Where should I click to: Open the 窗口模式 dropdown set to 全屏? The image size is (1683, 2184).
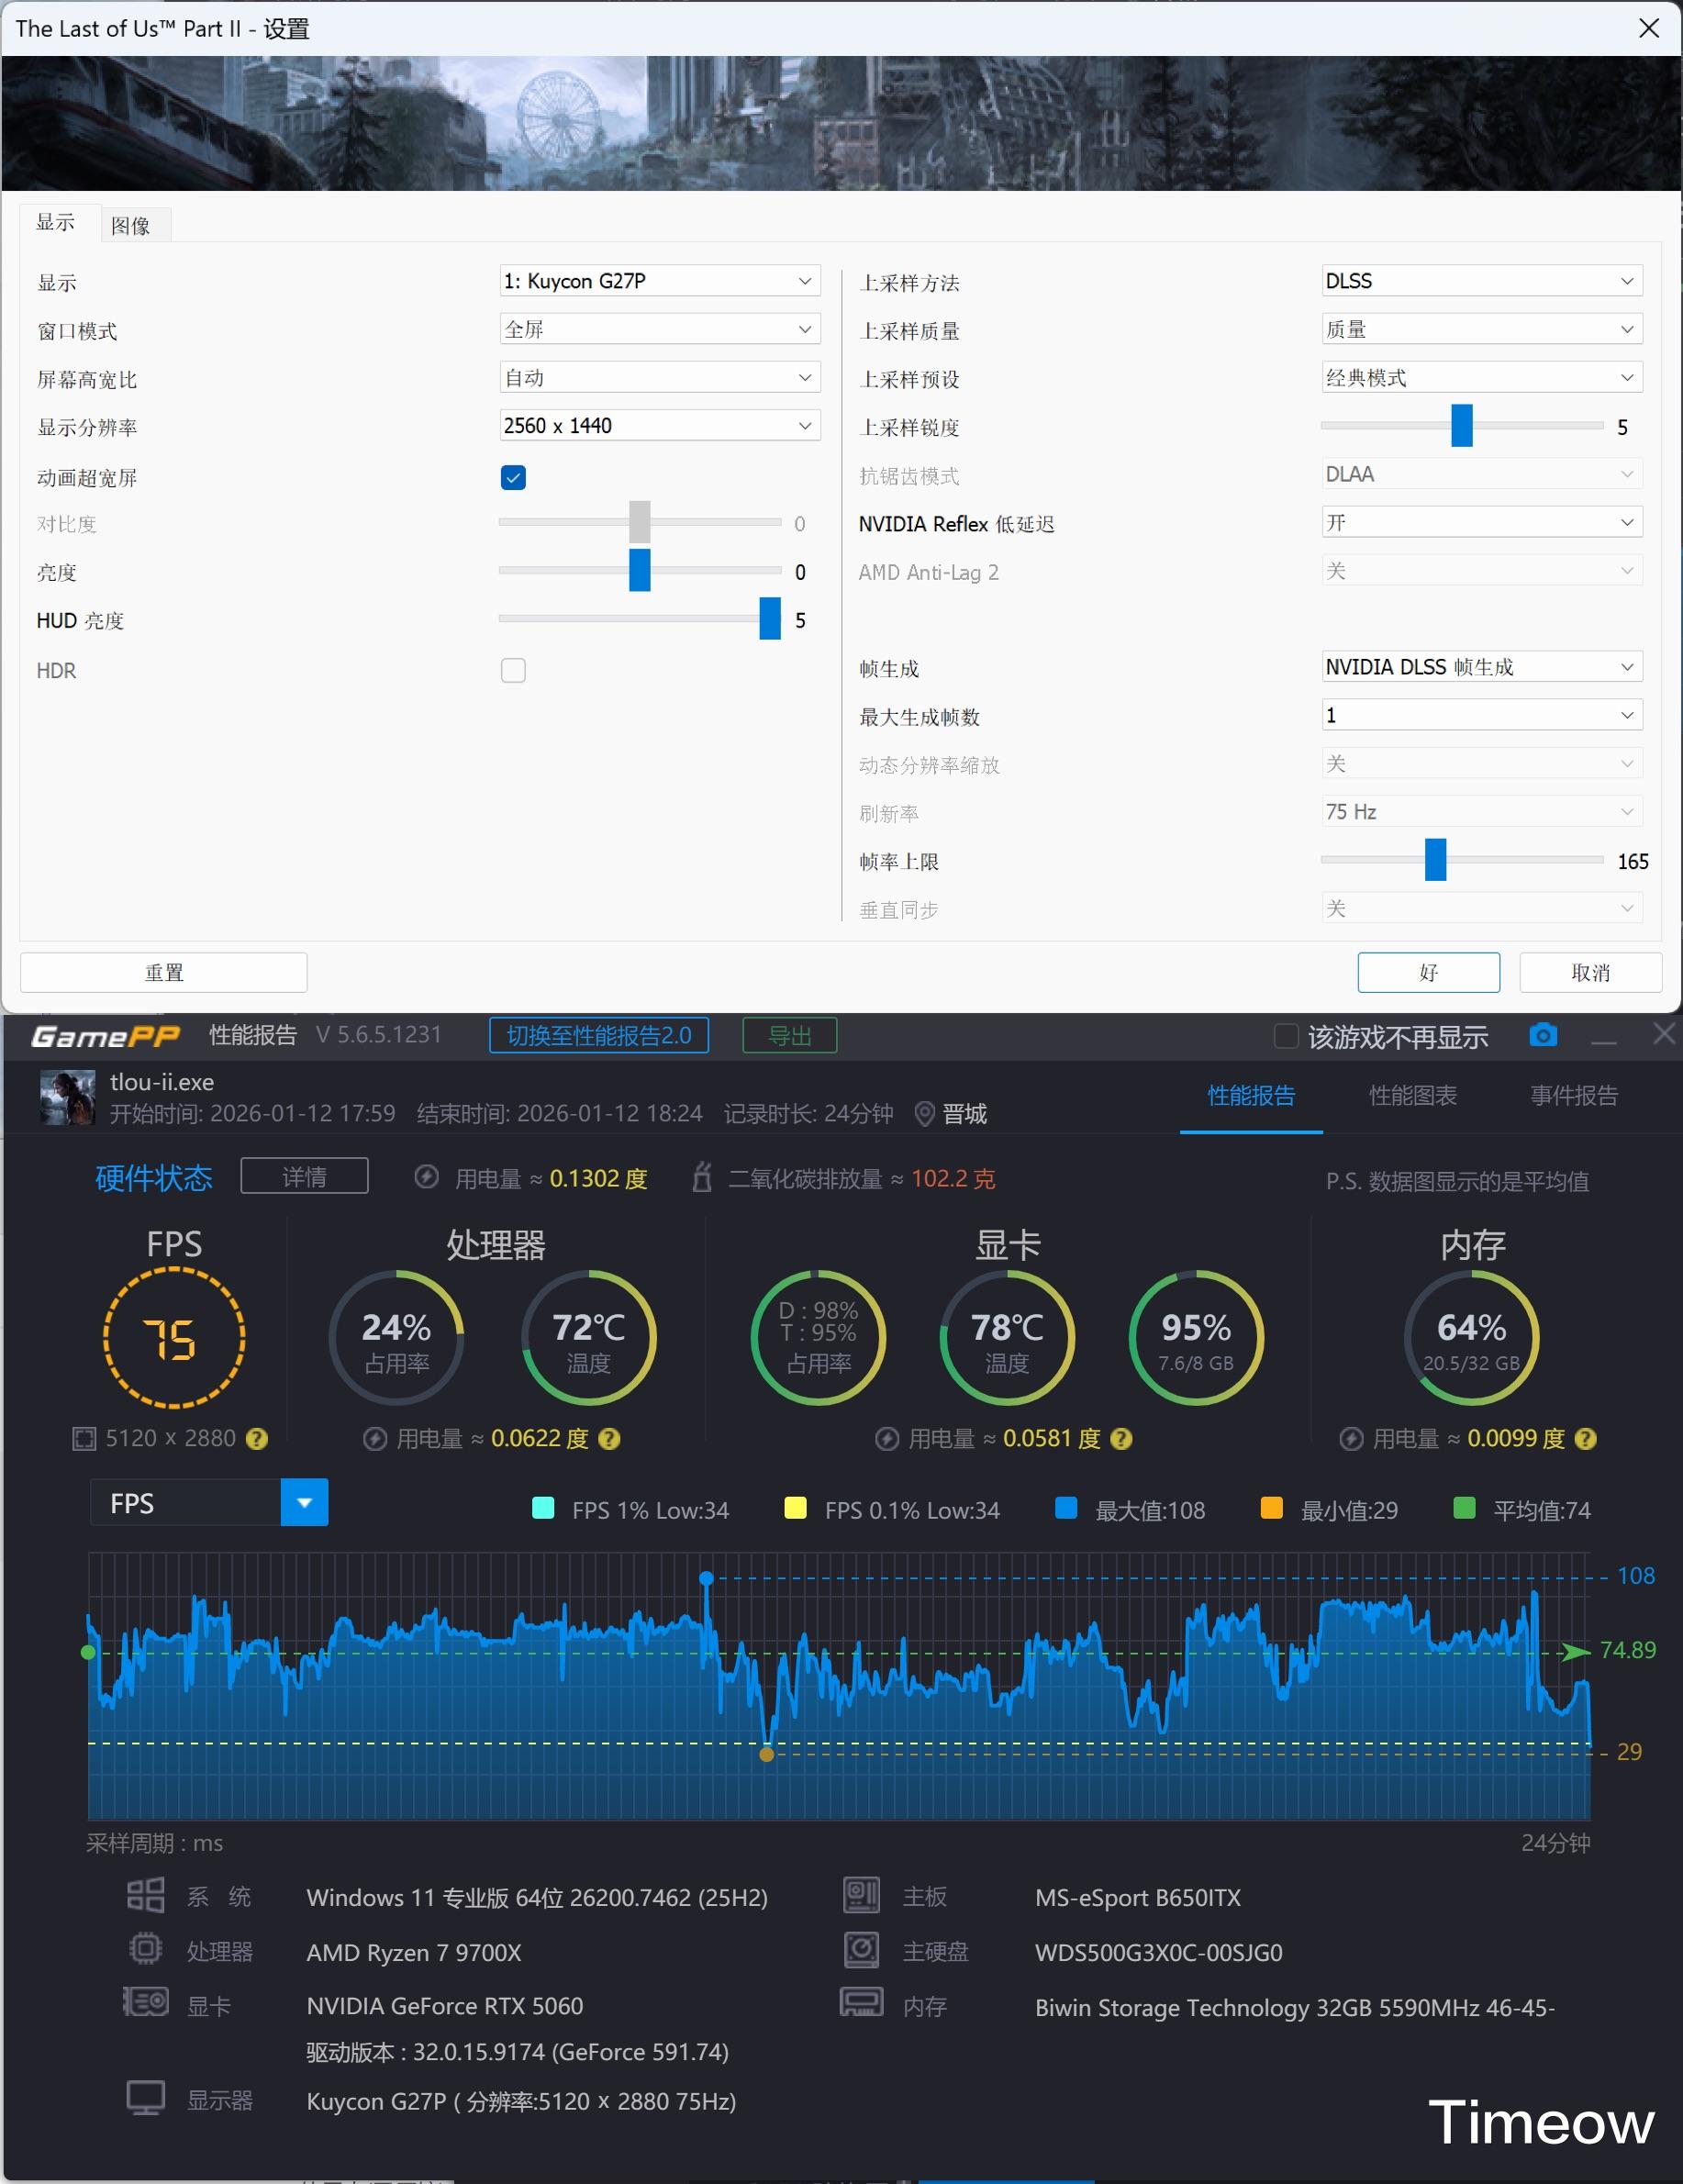(x=660, y=329)
